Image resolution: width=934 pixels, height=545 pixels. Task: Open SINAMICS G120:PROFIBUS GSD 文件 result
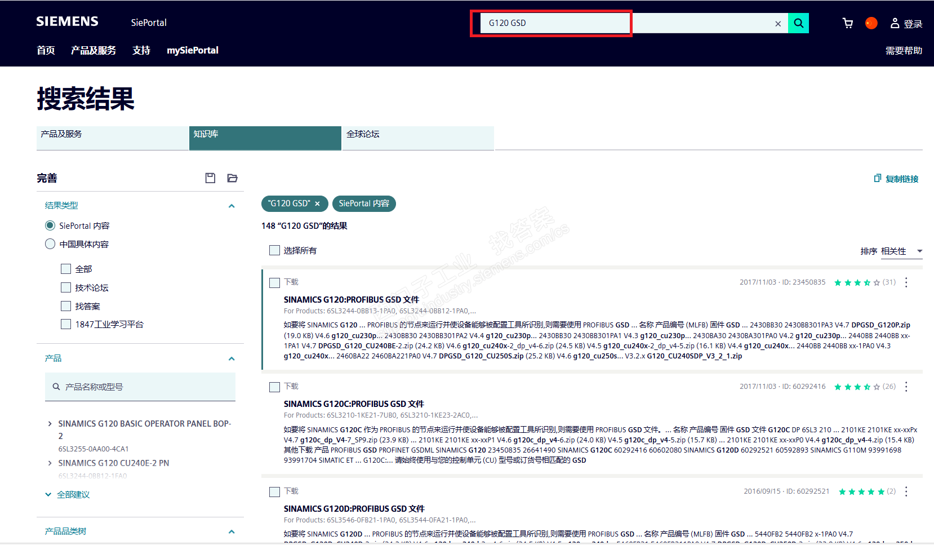(x=352, y=299)
